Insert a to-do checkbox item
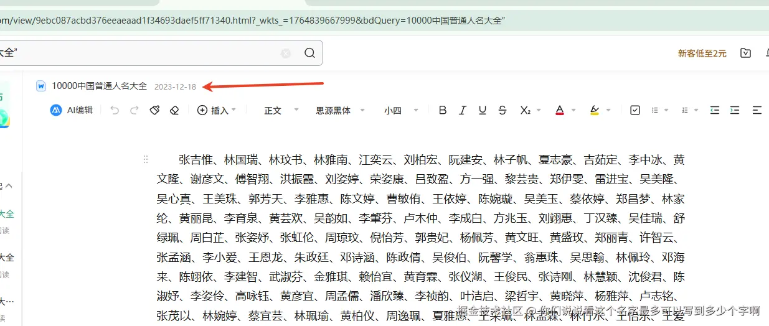The image size is (769, 326). point(635,110)
